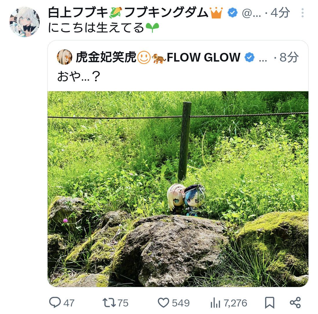This screenshot has width=318, height=314.
Task: Open the 8分 timestamp of the quoted tweet
Action: 289,57
